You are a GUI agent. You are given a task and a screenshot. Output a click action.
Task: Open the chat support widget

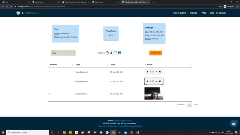234,124
